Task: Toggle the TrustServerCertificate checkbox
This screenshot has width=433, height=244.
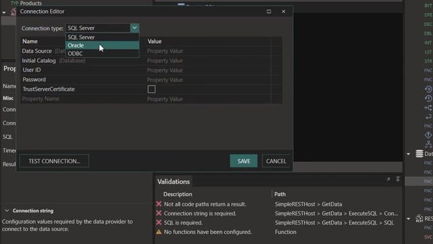Action: tap(152, 89)
